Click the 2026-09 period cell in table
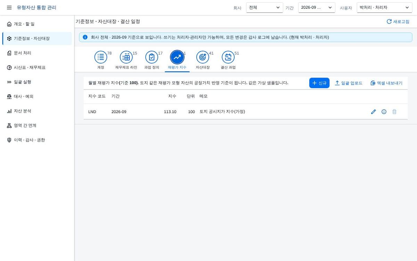Viewport: 417px width, 261px height. (x=119, y=112)
